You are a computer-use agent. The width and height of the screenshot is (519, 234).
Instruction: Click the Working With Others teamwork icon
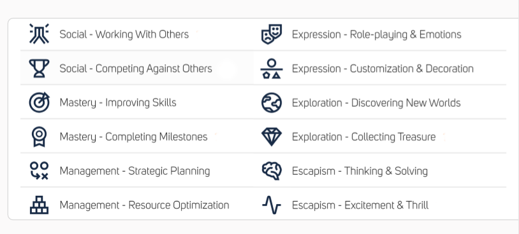point(39,34)
